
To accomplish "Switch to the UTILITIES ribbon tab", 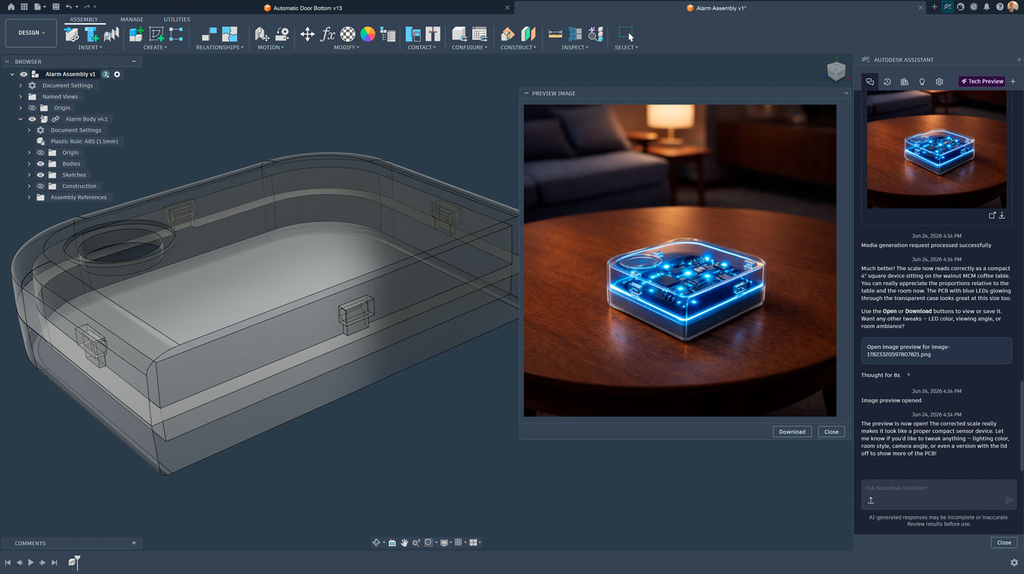I will point(177,19).
